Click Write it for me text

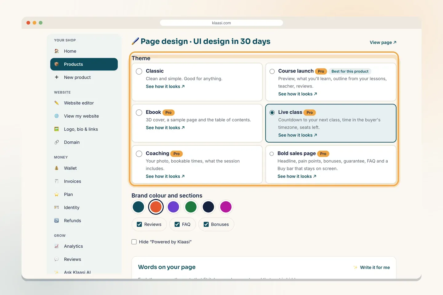click(375, 267)
